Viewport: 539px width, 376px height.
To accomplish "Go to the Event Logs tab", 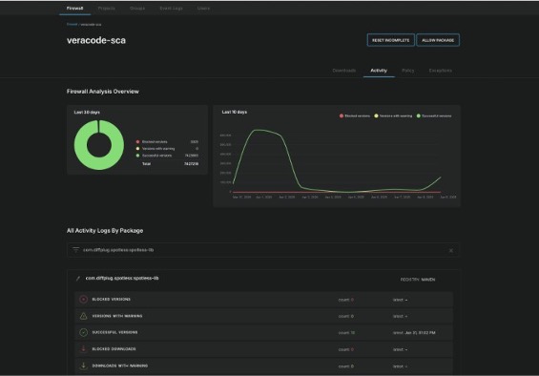I will tap(171, 8).
